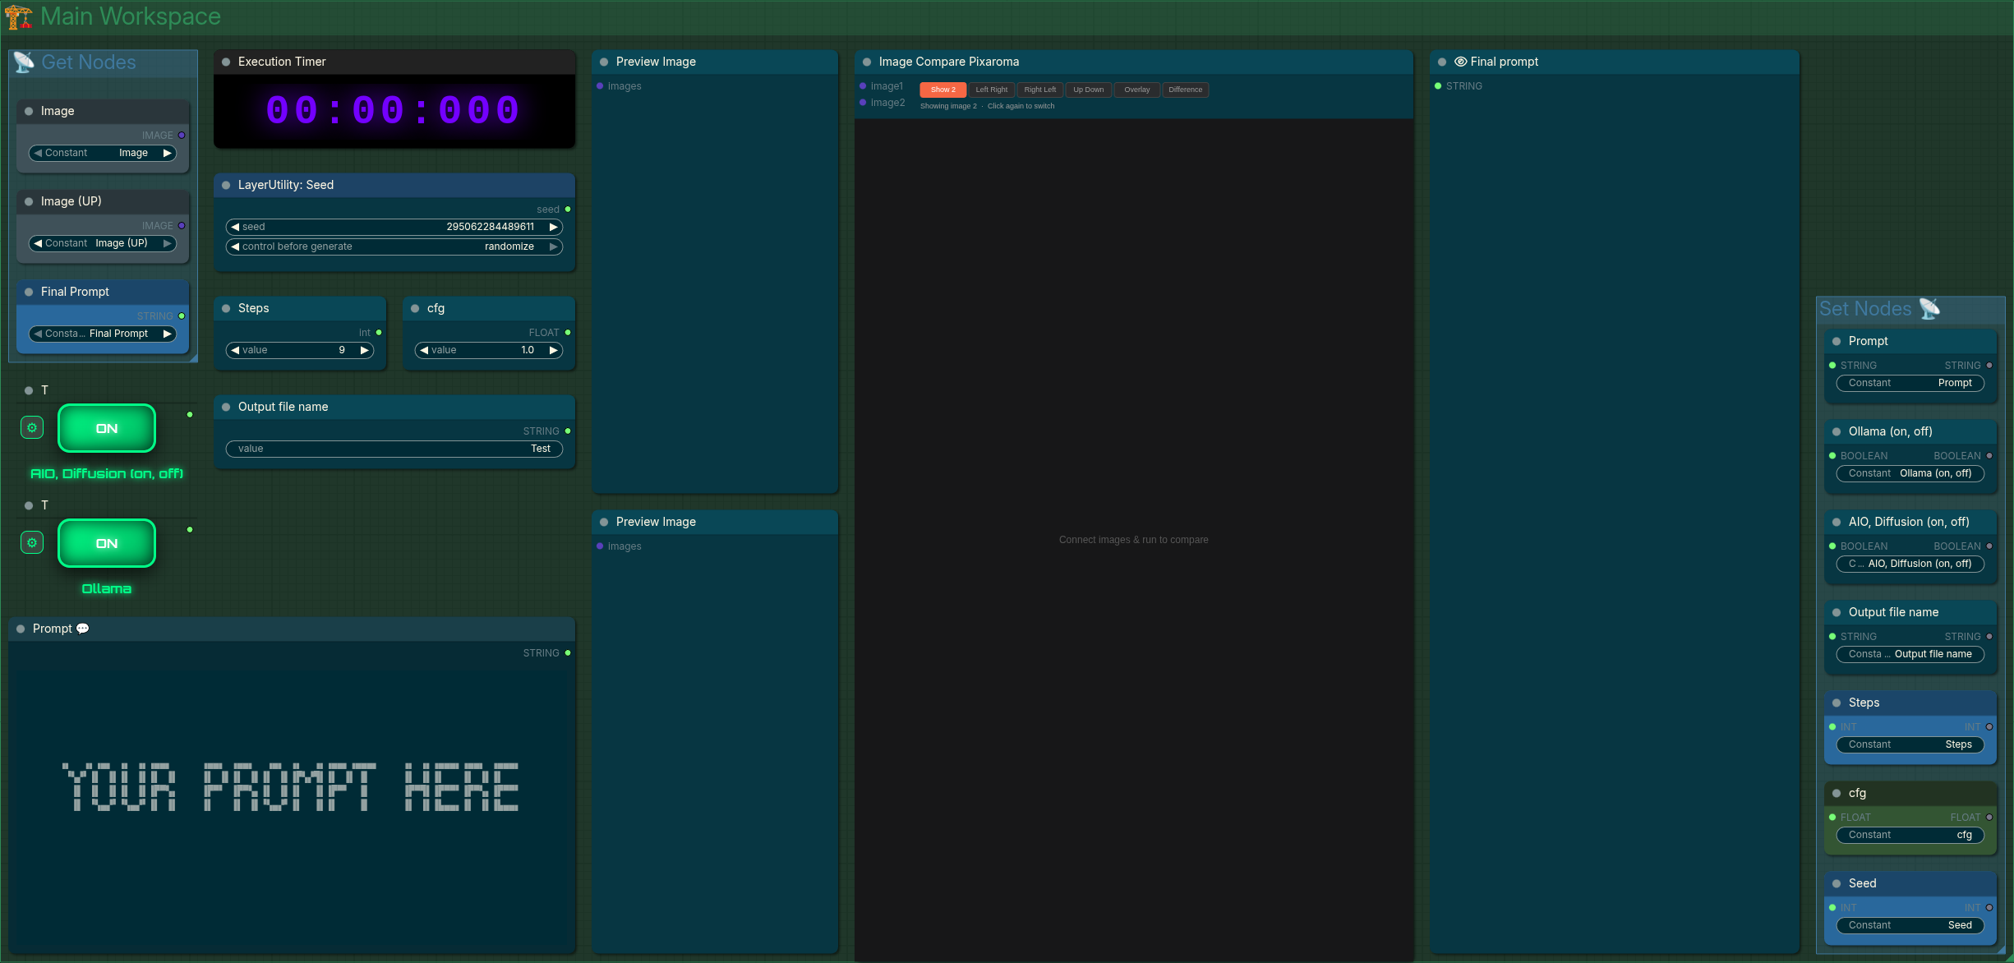Collapse the Final prompt display node
Screen dimensions: 2014x963
(1442, 62)
